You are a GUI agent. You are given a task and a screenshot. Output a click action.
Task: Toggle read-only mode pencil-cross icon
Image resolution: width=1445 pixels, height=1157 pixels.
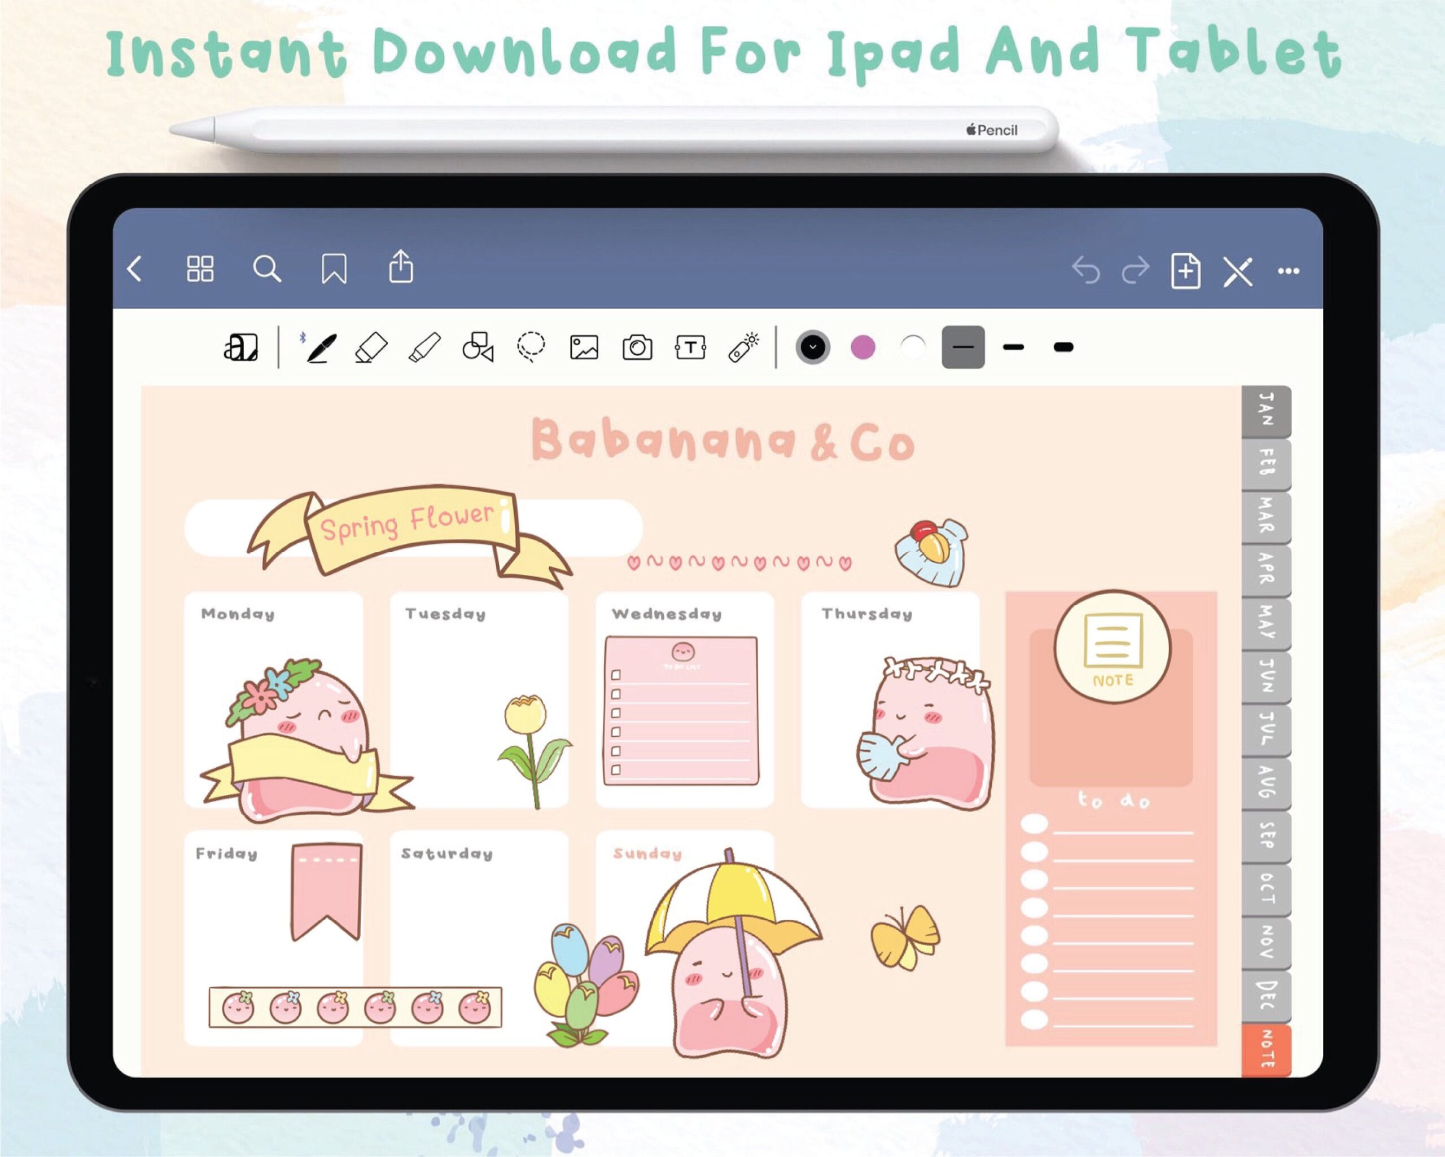1237,271
